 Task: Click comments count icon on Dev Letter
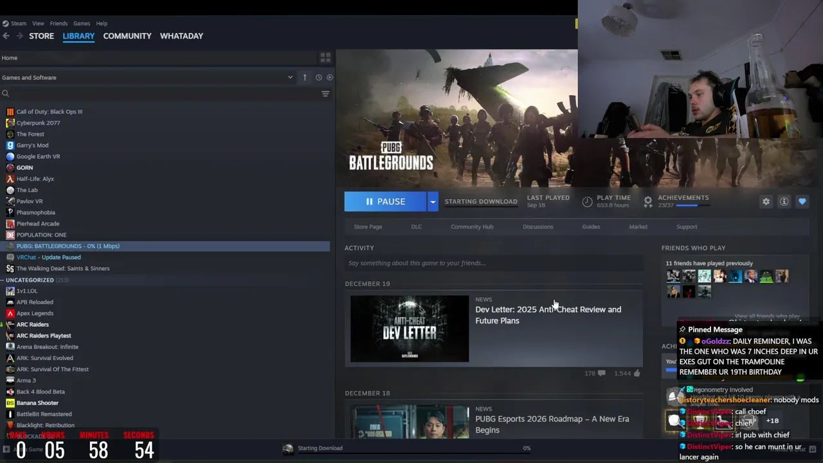(601, 373)
